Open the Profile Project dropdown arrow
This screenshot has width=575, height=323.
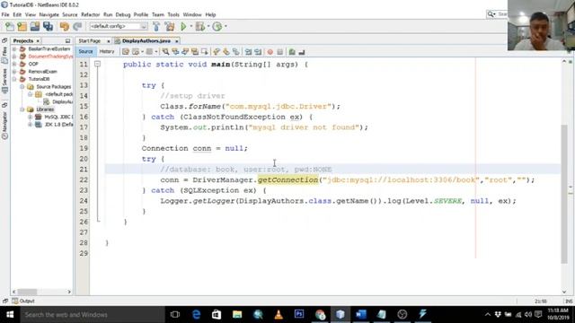click(x=226, y=26)
